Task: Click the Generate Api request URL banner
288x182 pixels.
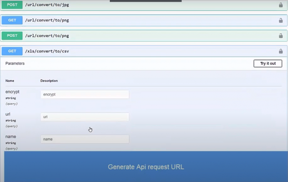Action: [x=146, y=167]
